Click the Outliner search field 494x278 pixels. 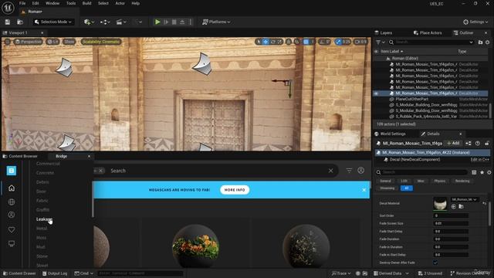tap(431, 42)
